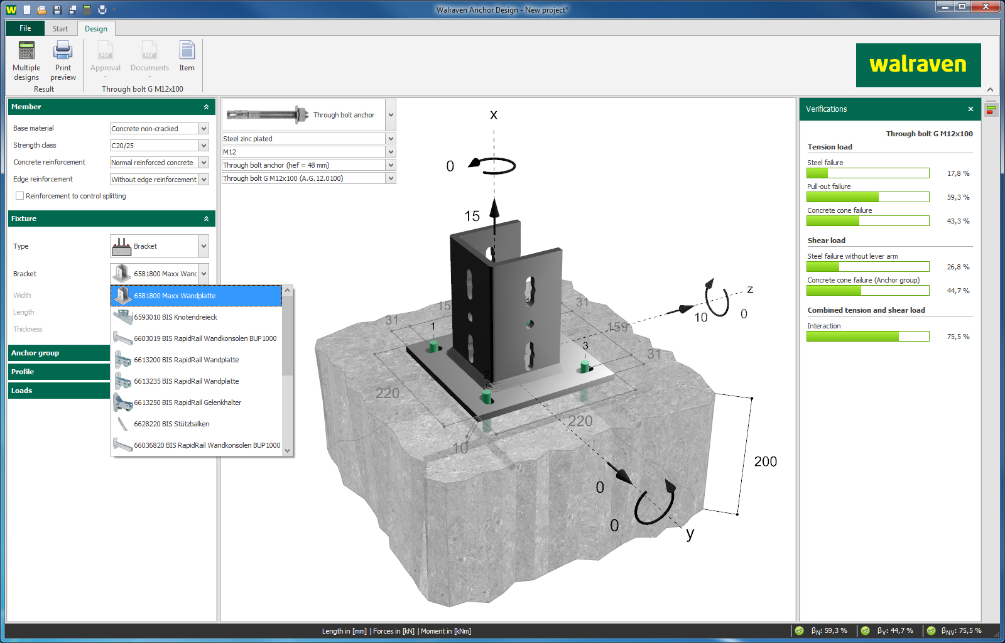Viewport: 1005px width, 643px height.
Task: Click the Interaction progress bar
Action: (x=868, y=337)
